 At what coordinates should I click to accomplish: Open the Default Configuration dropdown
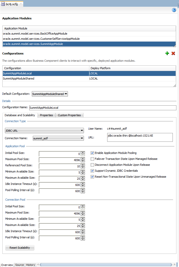coord(50,94)
